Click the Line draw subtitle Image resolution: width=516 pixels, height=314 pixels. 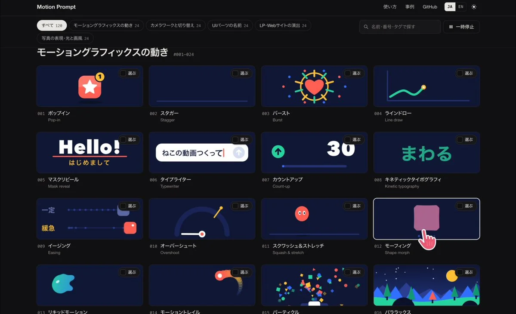(394, 120)
